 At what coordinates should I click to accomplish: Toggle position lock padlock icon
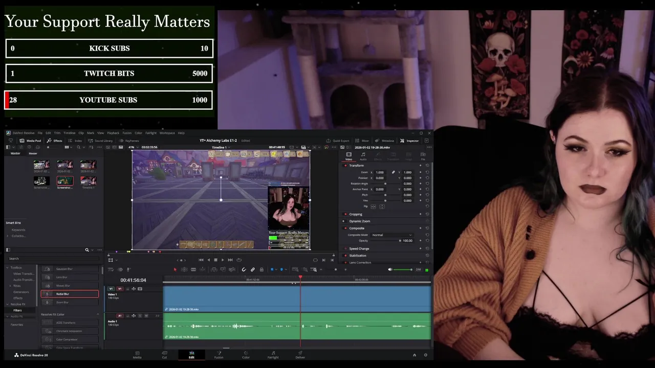[x=261, y=269]
